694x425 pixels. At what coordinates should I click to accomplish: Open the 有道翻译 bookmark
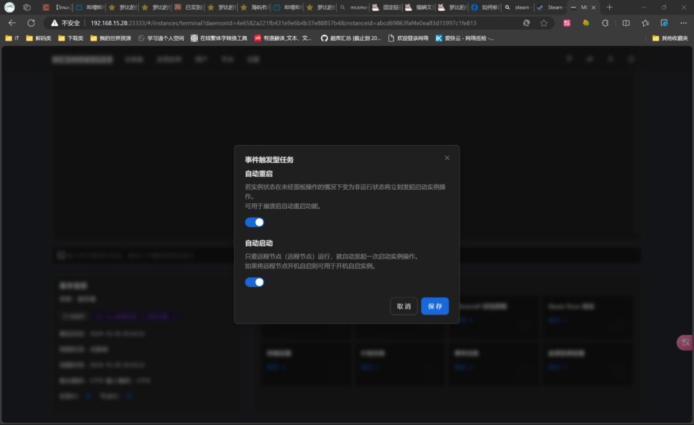(283, 38)
